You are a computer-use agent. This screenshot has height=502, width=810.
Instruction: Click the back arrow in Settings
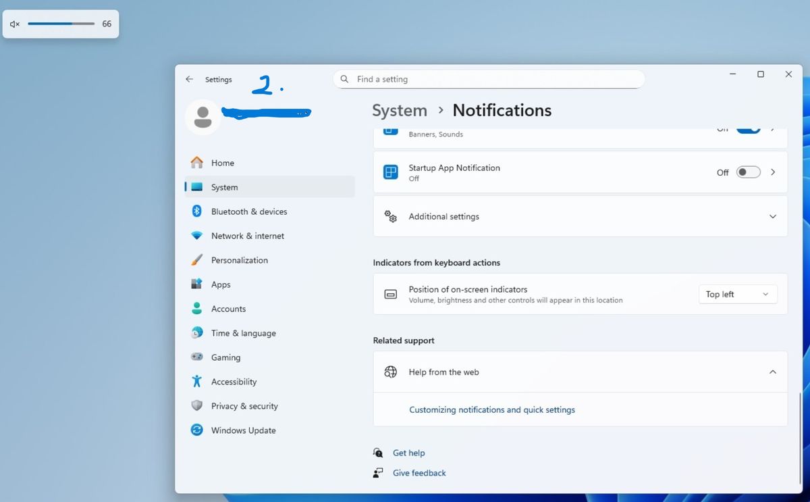pos(189,79)
